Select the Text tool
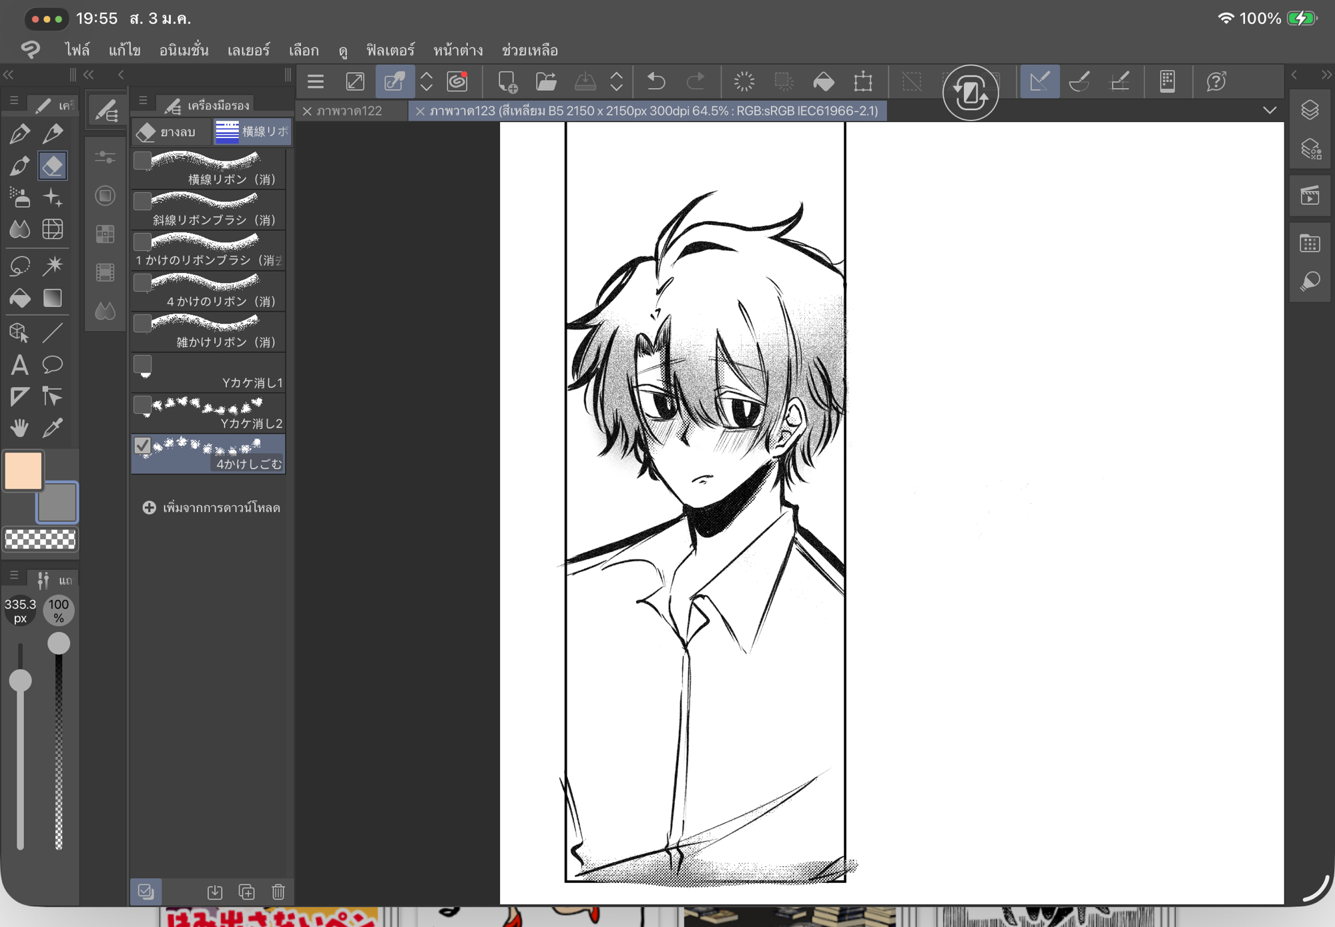Screen dimensions: 1335x927 pos(19,364)
